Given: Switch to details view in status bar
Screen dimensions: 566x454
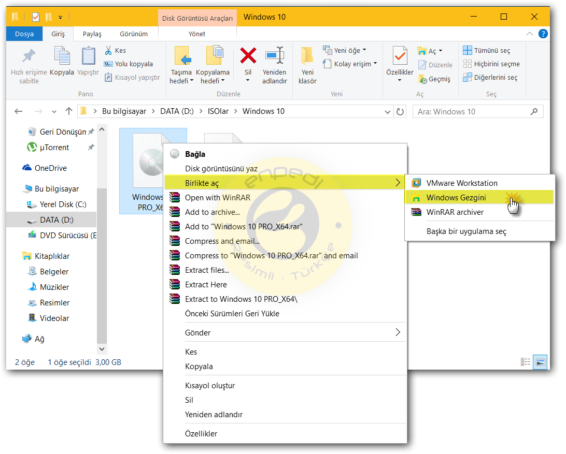Looking at the screenshot, I should pyautogui.click(x=526, y=362).
